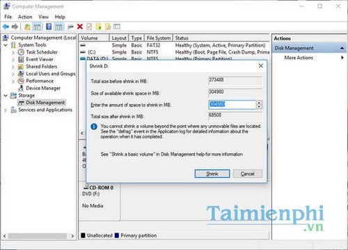Viewport: 348px width, 250px height.
Task: Click the Volume column header
Action: pos(94,38)
